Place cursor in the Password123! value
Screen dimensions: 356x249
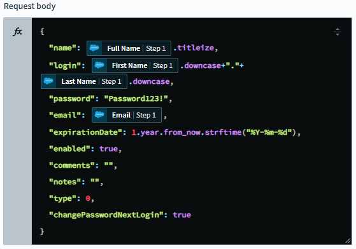point(136,98)
